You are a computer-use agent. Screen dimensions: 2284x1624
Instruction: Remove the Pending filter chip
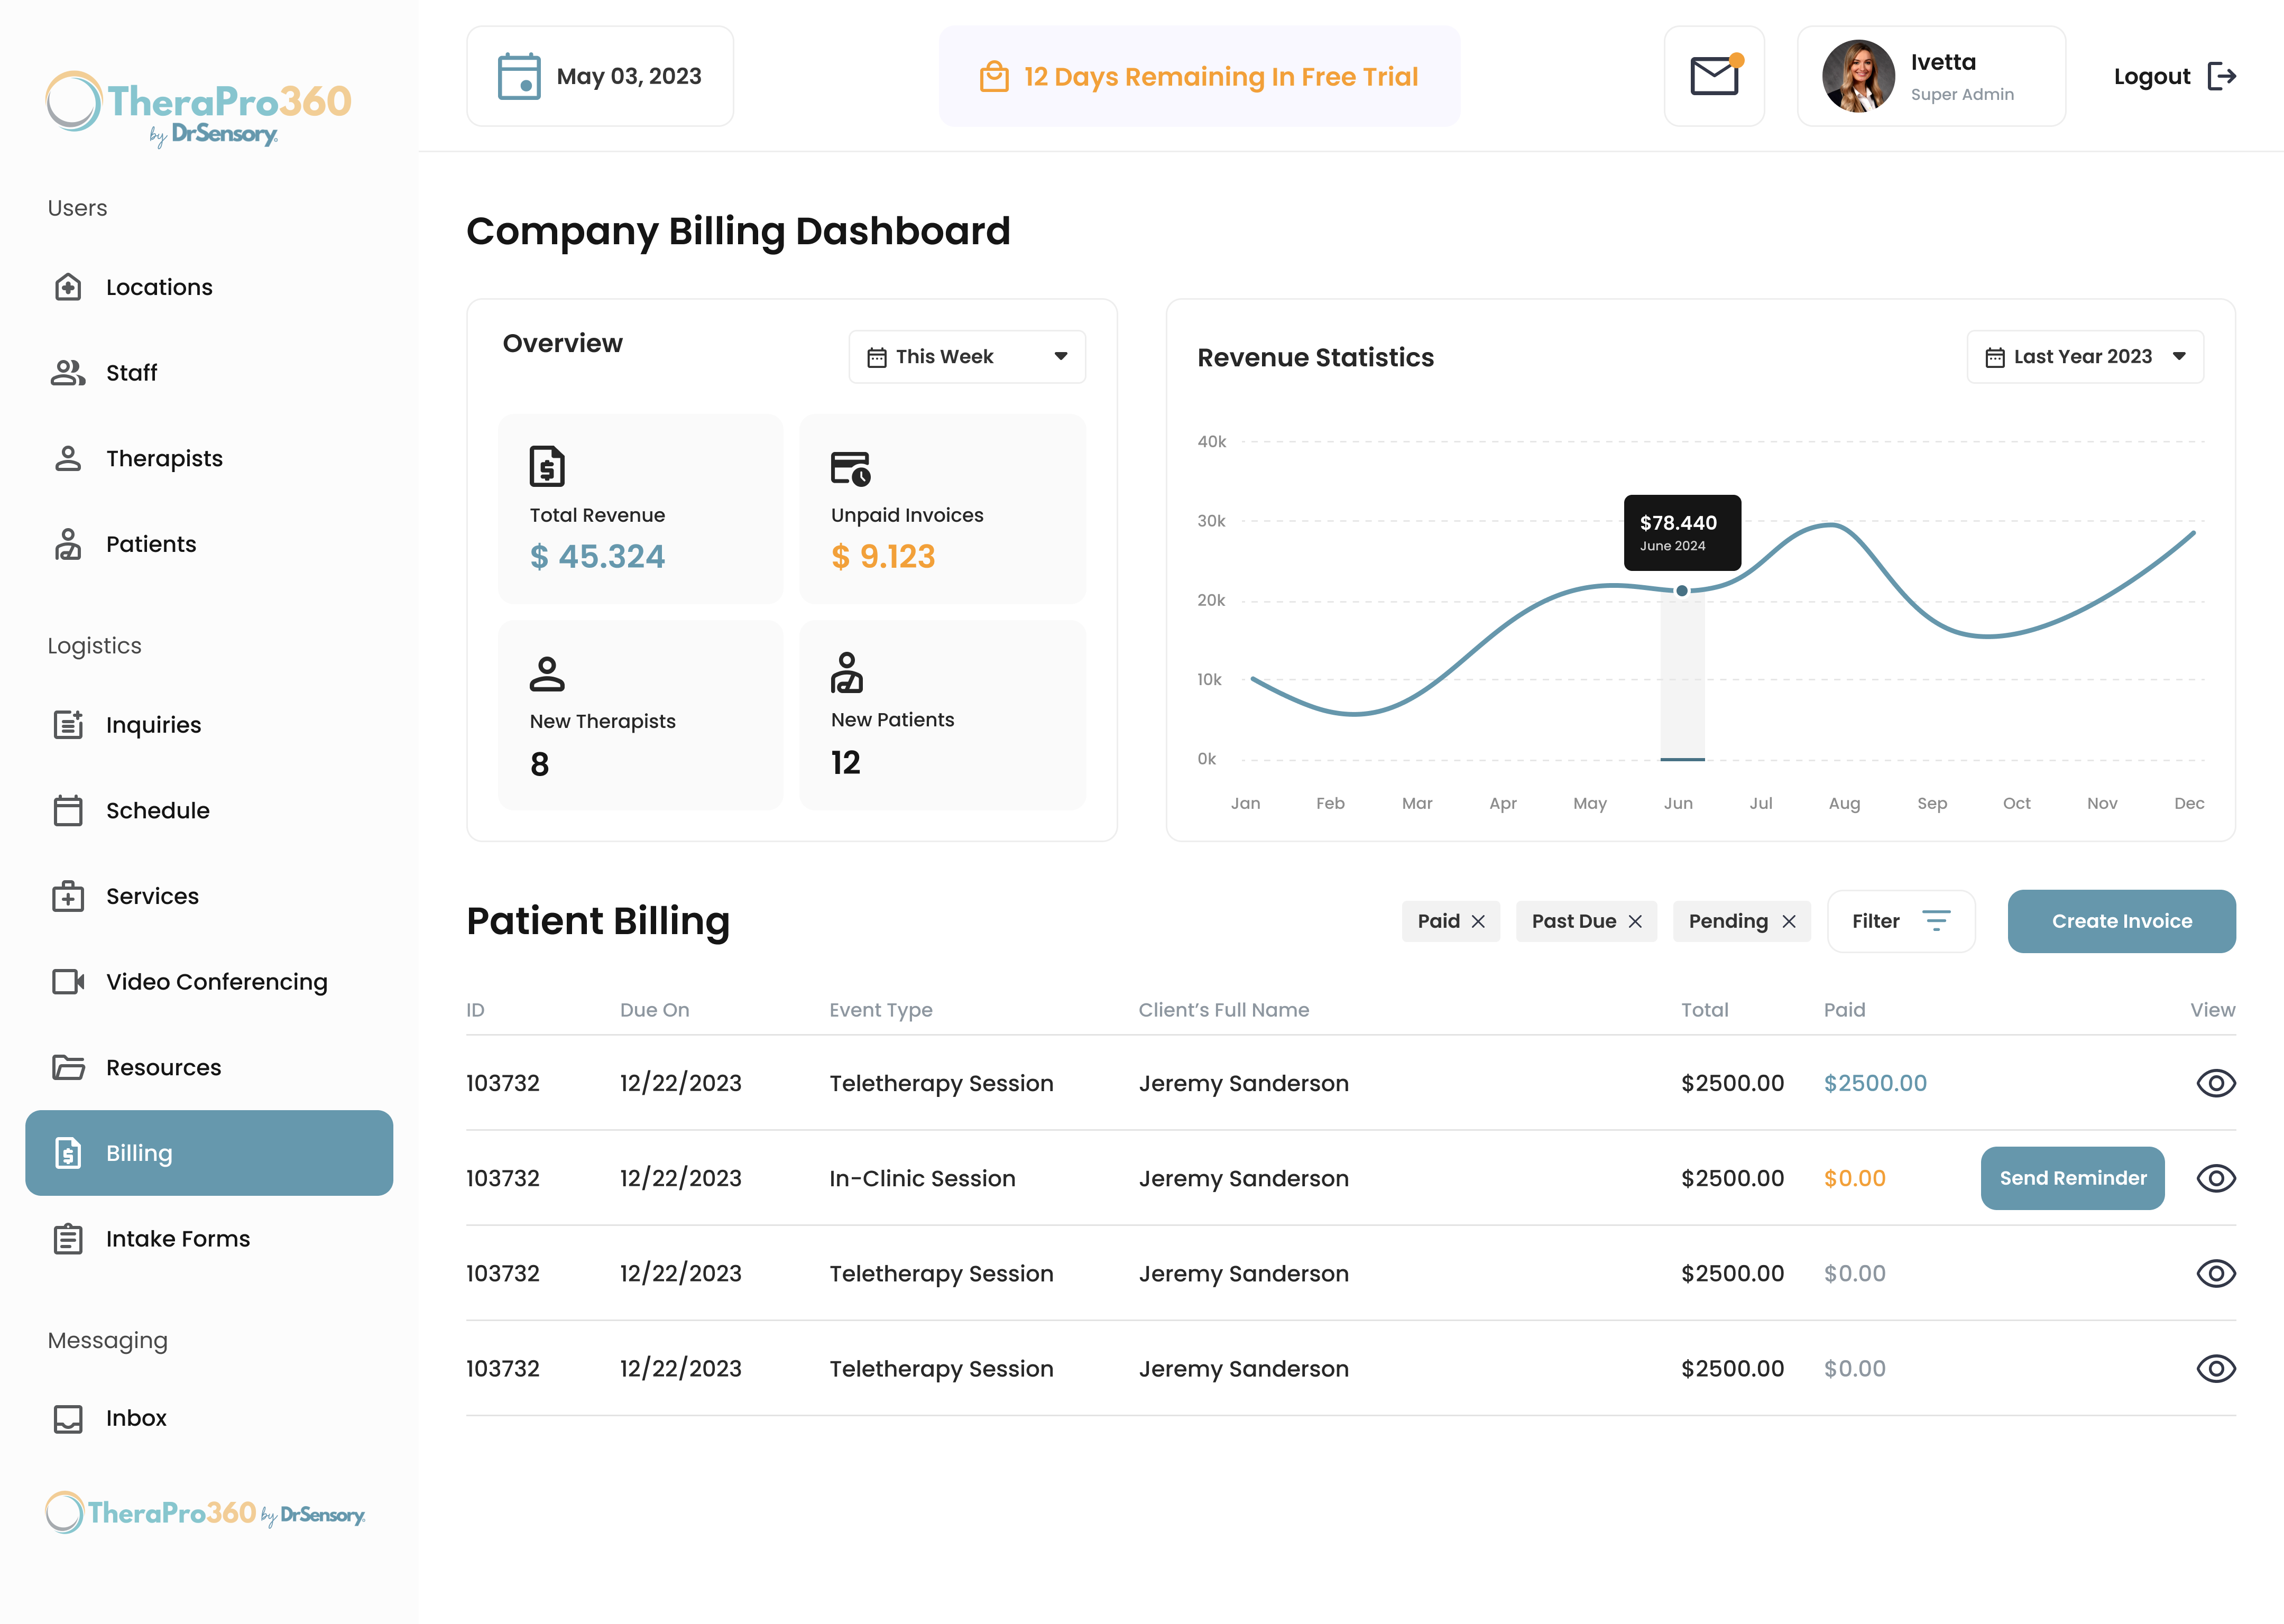1789,921
